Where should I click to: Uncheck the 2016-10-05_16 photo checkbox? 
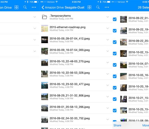[x=115, y=76]
